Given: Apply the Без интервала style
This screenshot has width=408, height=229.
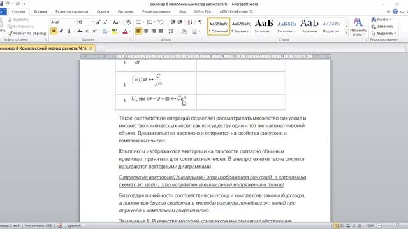Looking at the screenshot, I should pos(241,27).
